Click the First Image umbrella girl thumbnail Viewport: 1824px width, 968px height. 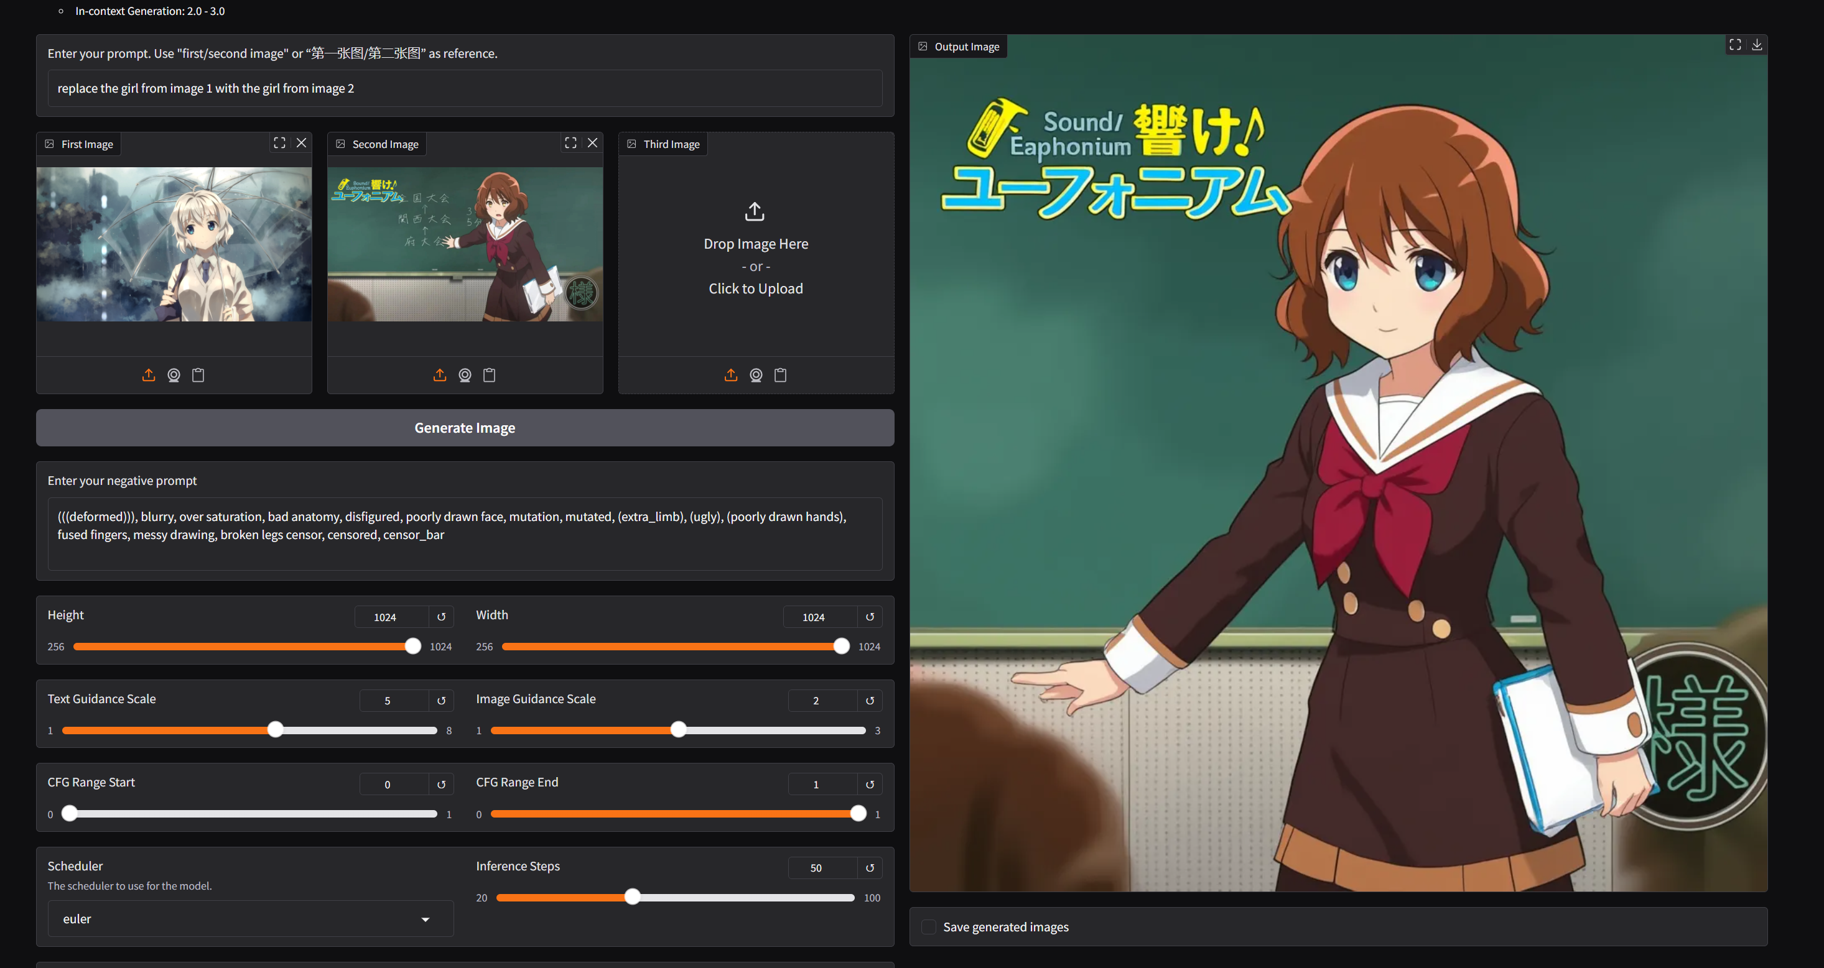[174, 244]
